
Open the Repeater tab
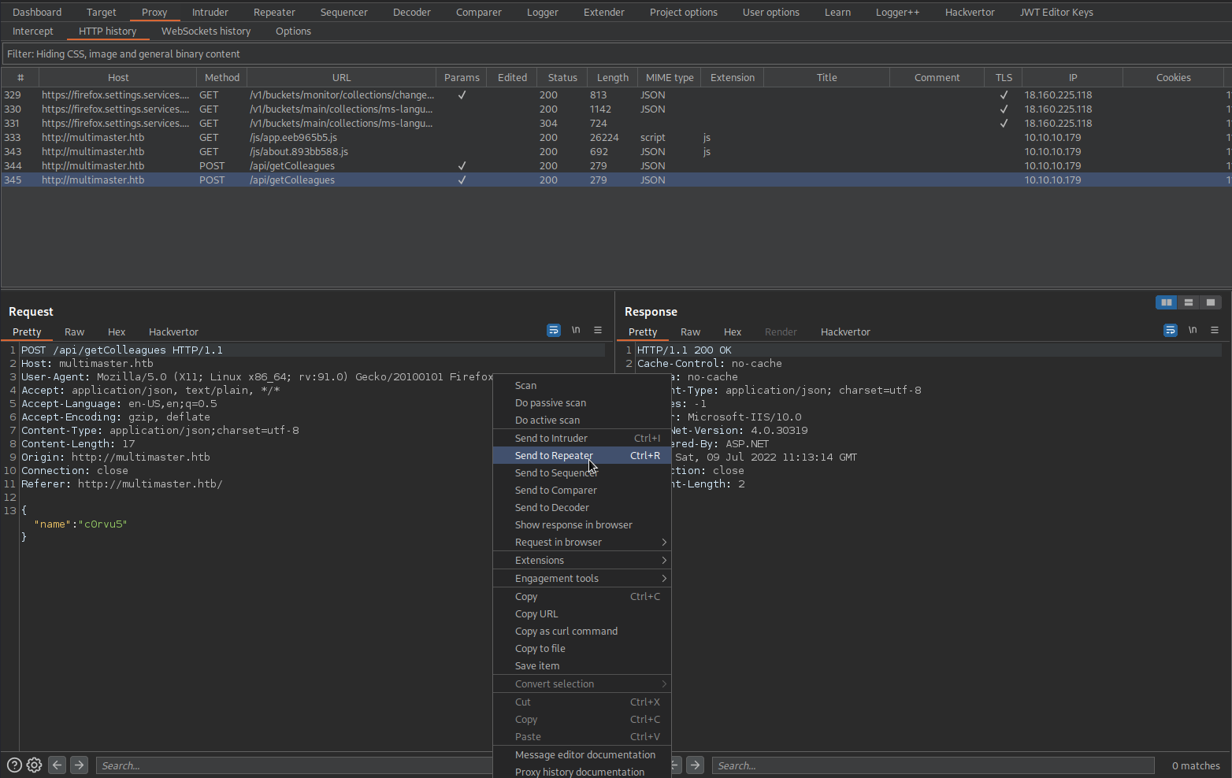[x=274, y=12]
